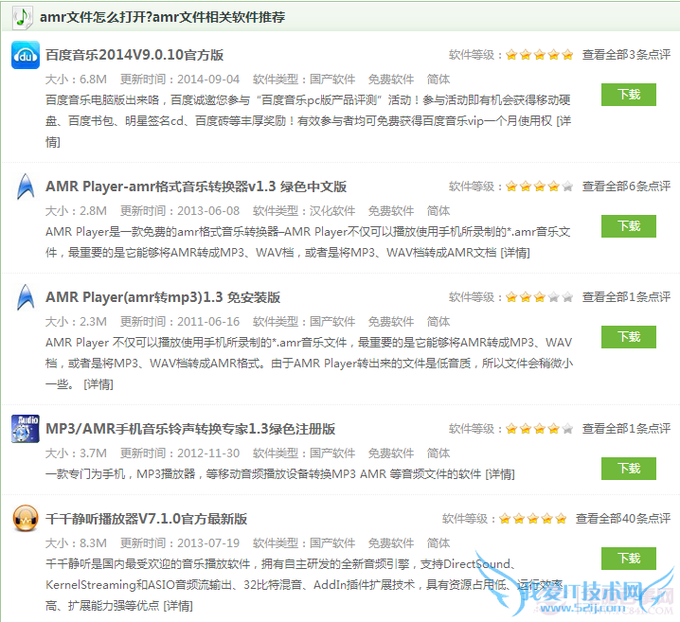Click 下载 for AMR Player 绿色中文版
680x622 pixels.
(x=629, y=226)
